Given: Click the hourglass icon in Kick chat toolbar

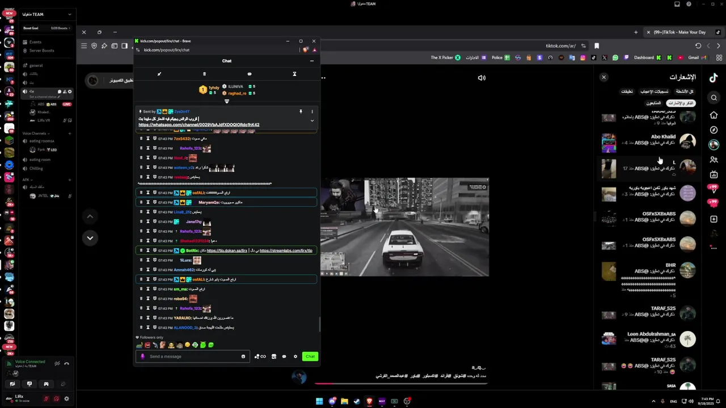Looking at the screenshot, I should click(x=294, y=74).
